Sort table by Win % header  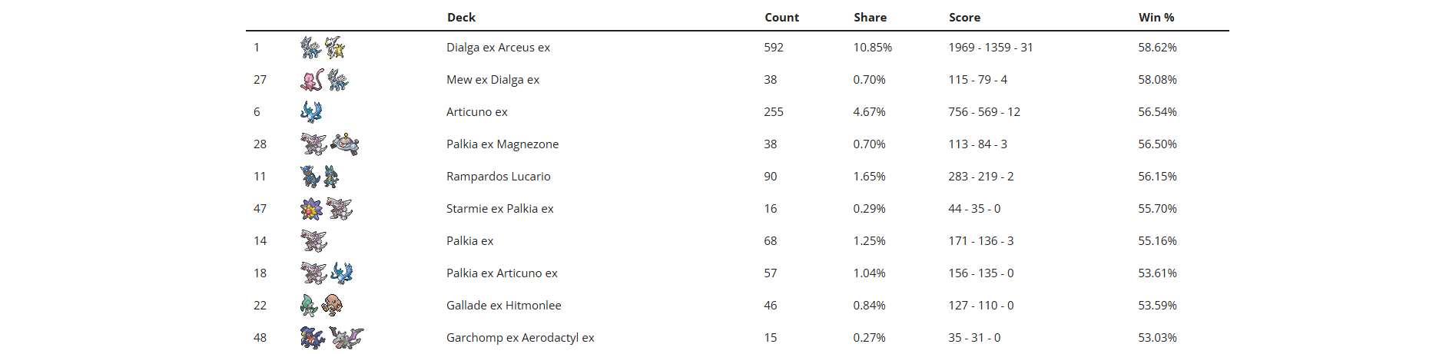(1156, 17)
